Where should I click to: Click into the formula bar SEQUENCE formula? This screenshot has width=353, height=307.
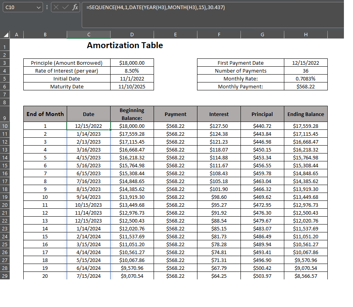coord(156,7)
